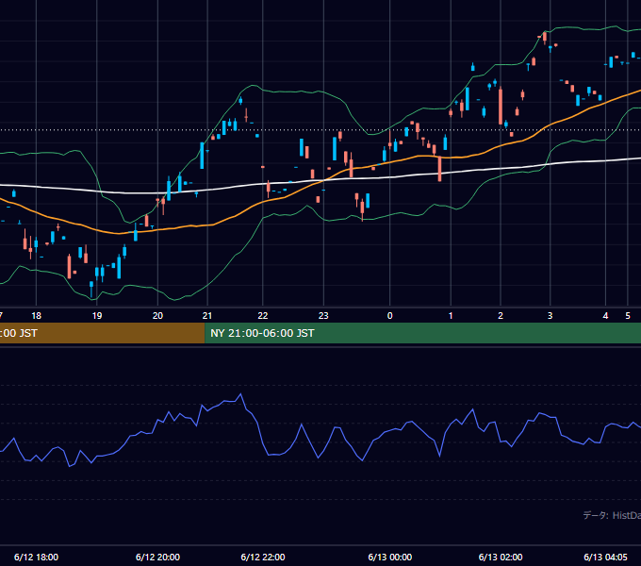Click the 6/13 02:00 date label
The image size is (641, 566).
[x=501, y=557]
